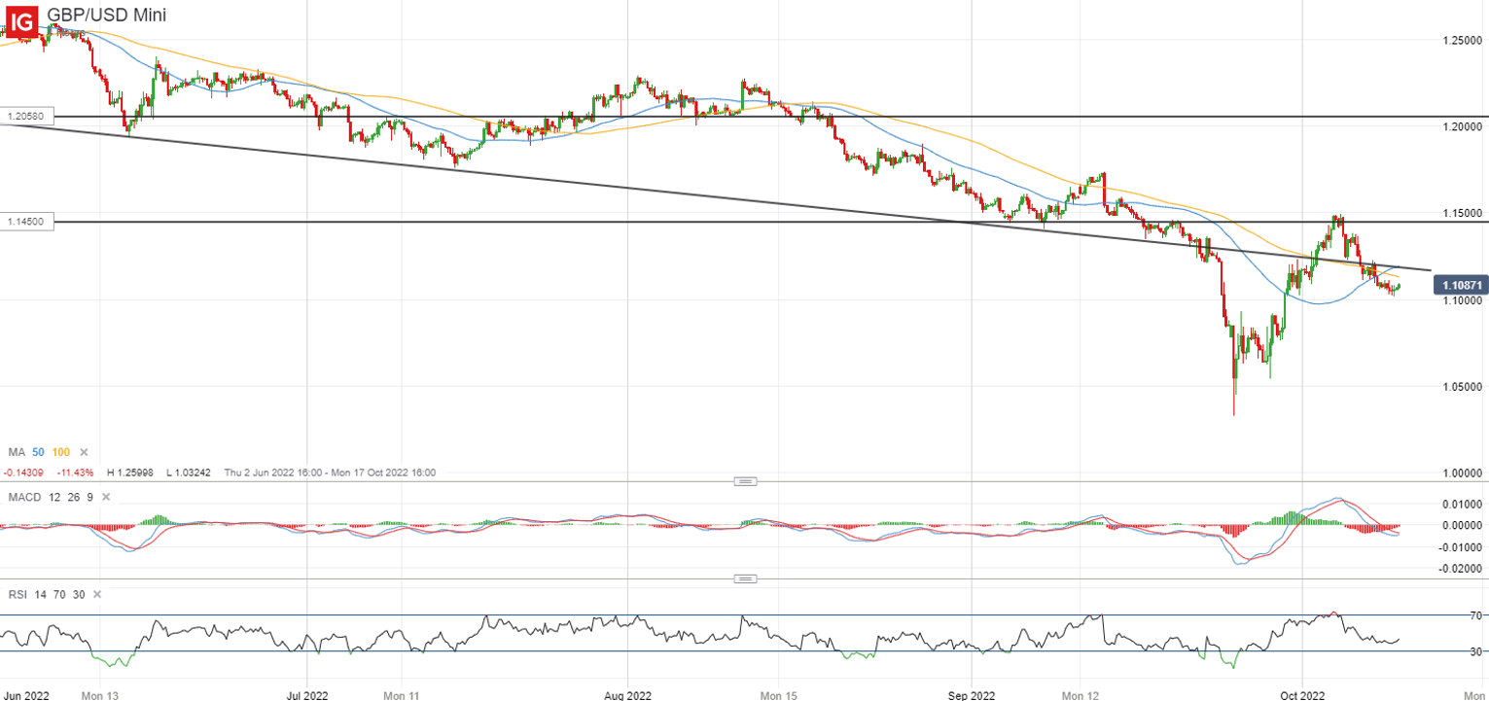Click the RSI axis label 30 at right
1489x701 pixels.
point(1475,651)
